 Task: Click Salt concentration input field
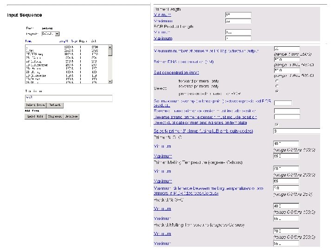pyautogui.click(x=287, y=70)
